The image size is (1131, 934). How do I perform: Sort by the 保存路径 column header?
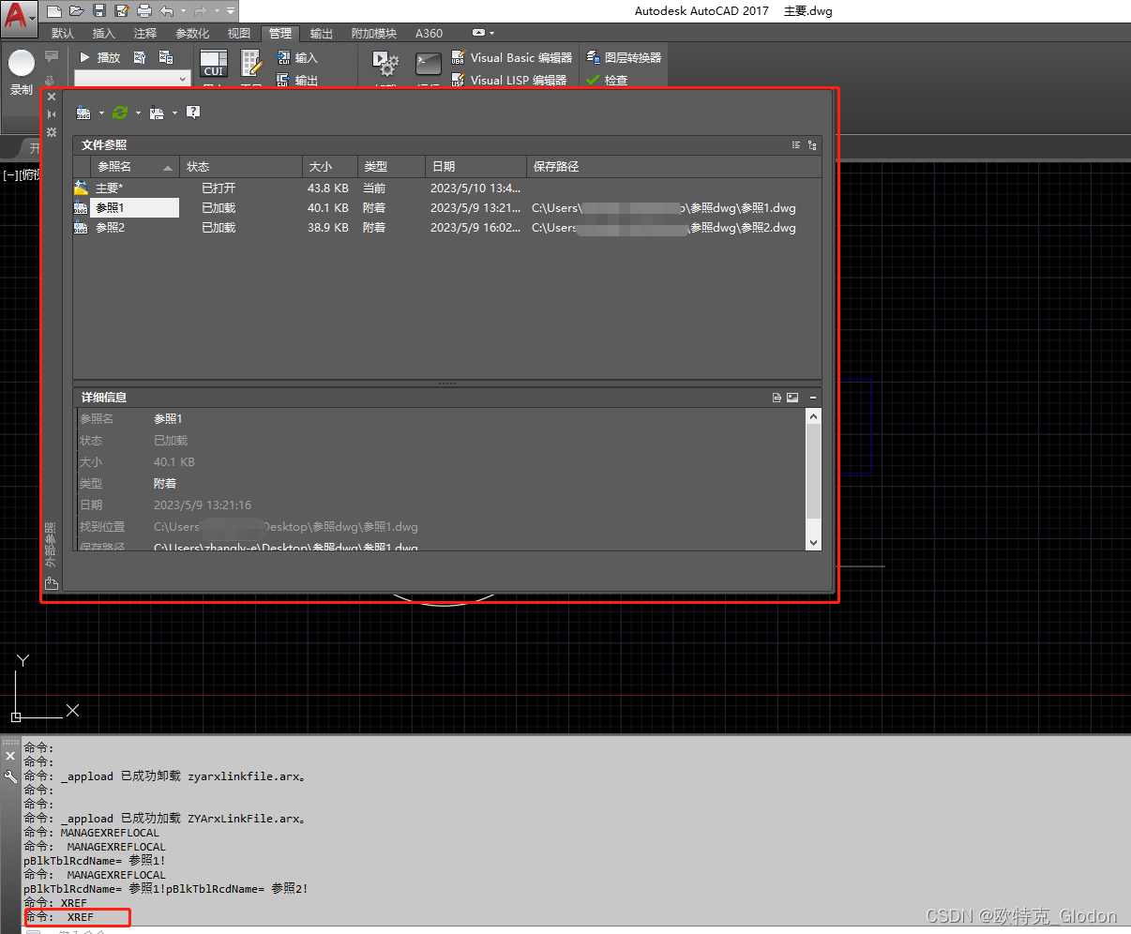(x=673, y=166)
